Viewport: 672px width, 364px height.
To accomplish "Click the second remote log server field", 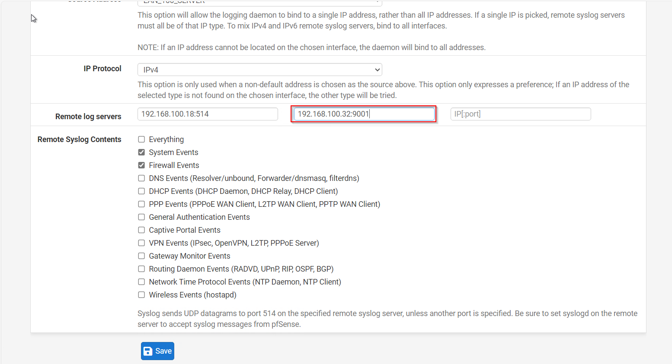I will tap(364, 114).
